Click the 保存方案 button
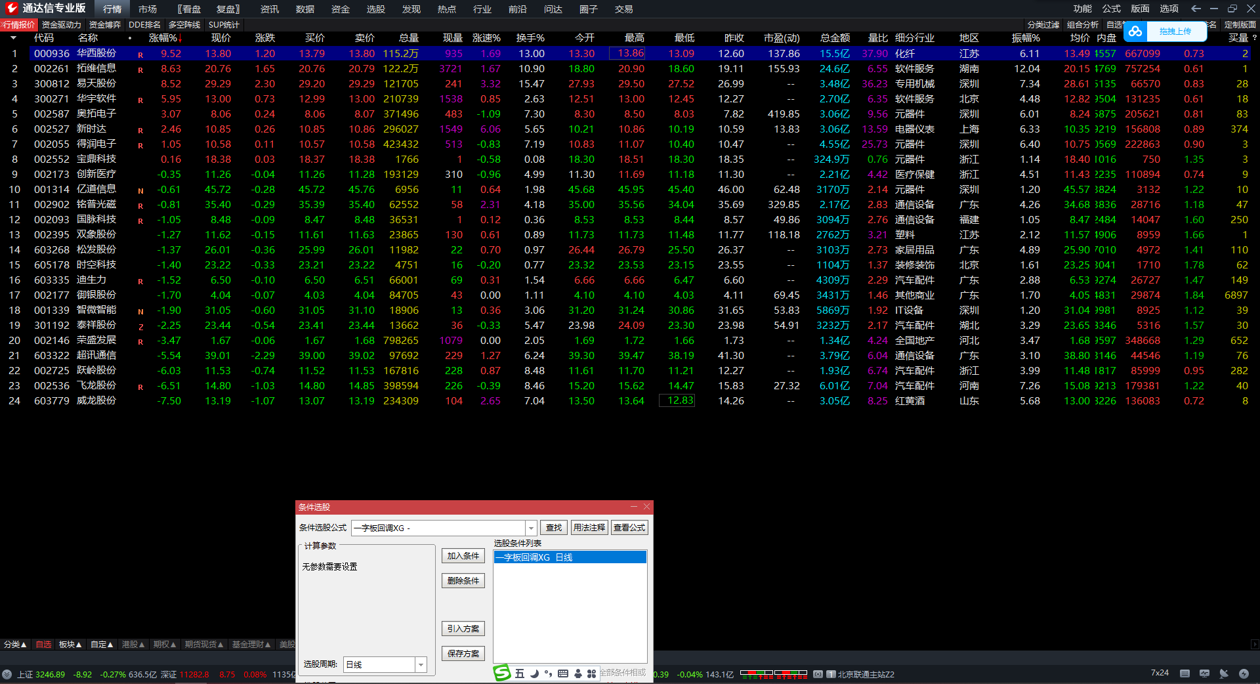 coord(463,654)
